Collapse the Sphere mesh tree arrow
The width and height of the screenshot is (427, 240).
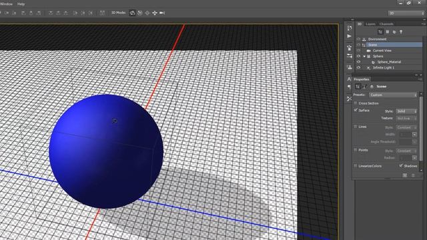pyautogui.click(x=364, y=56)
